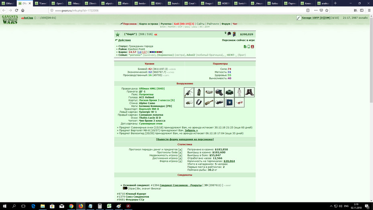This screenshot has width=373, height=210.
Task: Click the Synergic W-1 bracelet icon
Action: [199, 102]
